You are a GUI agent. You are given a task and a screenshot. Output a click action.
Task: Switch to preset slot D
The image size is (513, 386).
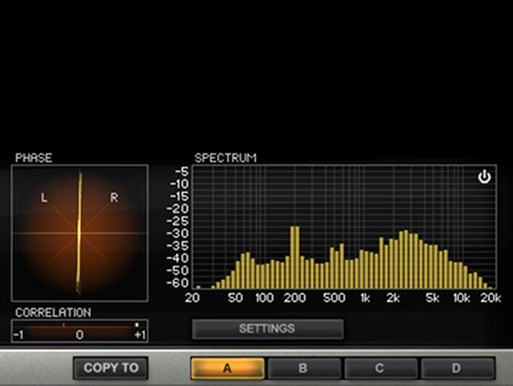(457, 368)
